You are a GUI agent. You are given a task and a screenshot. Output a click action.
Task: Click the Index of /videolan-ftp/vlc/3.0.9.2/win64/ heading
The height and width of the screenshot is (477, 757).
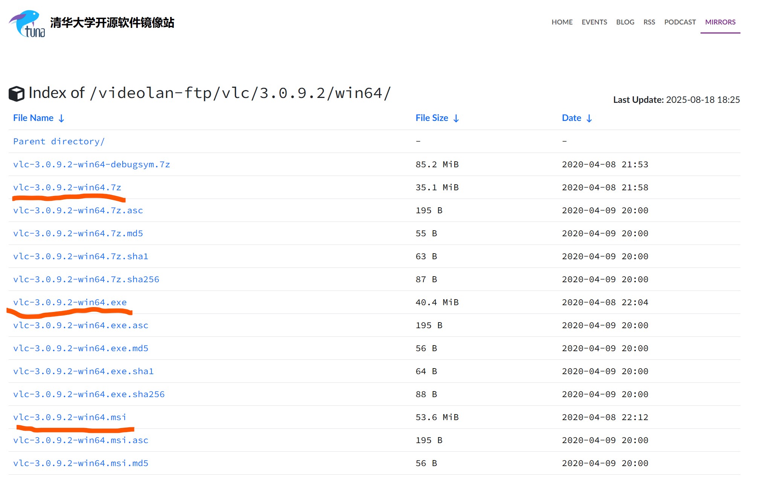[x=210, y=93]
